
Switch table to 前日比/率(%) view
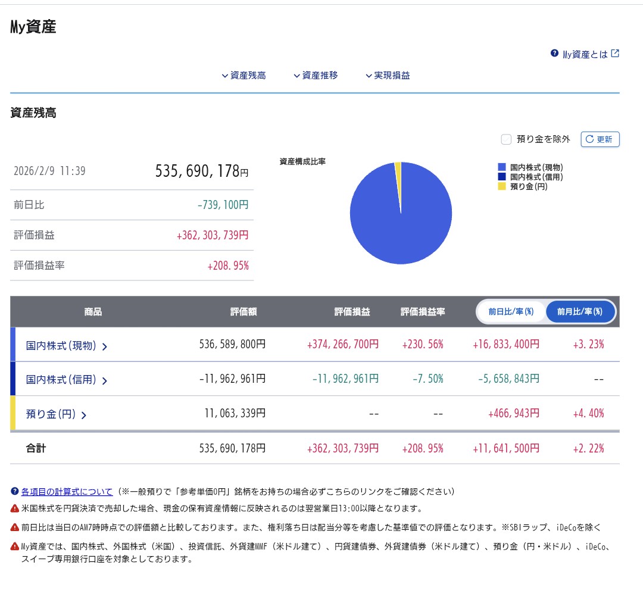511,311
